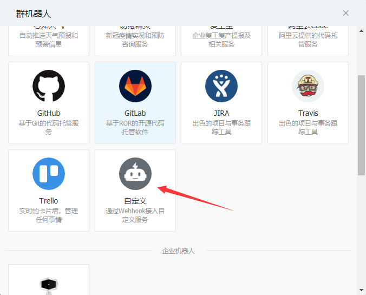Click the Trello card title text
The height and width of the screenshot is (295, 366).
pyautogui.click(x=49, y=201)
